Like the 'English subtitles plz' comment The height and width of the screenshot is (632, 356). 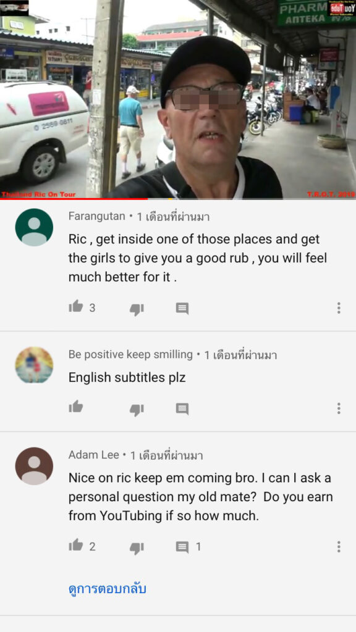point(76,407)
